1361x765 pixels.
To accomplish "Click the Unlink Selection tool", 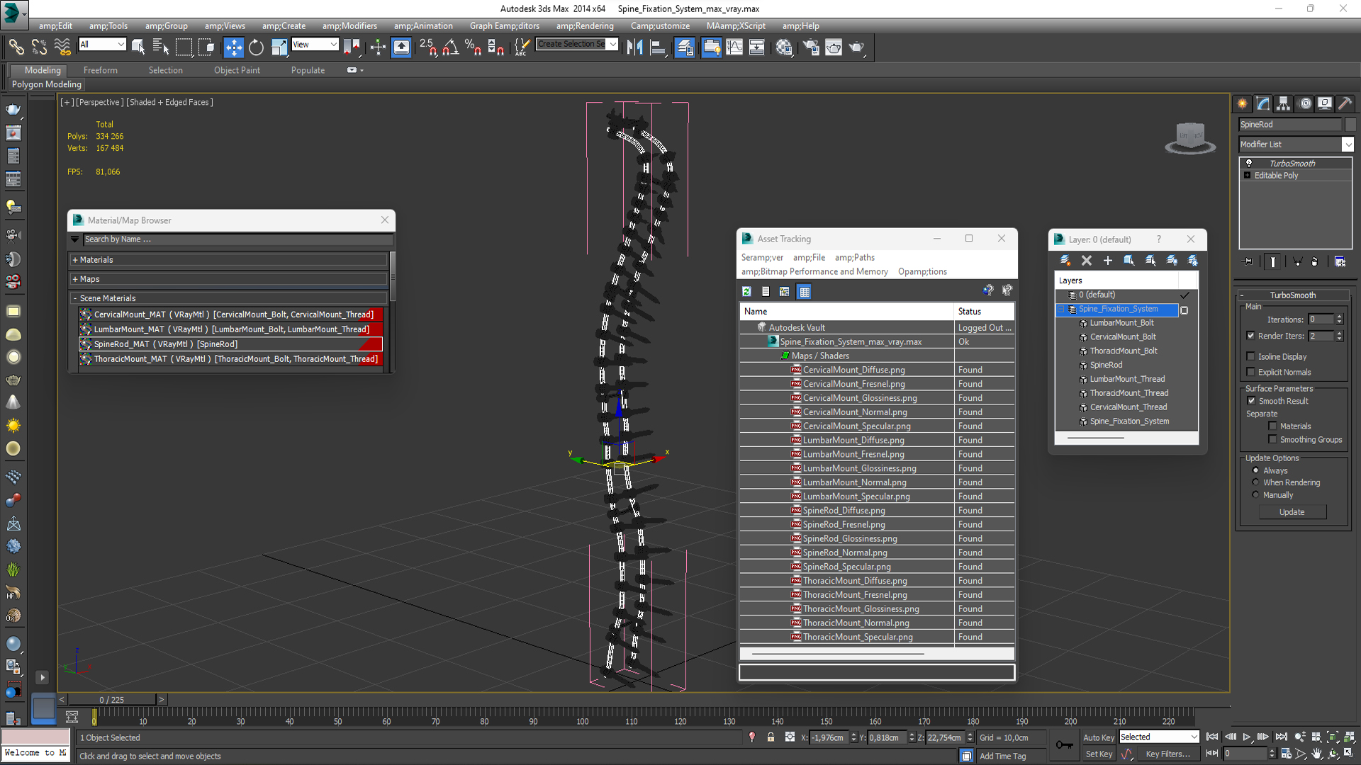I will tap(39, 47).
